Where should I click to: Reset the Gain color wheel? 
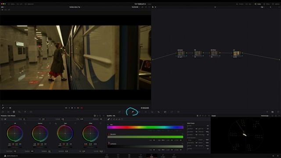75,123
